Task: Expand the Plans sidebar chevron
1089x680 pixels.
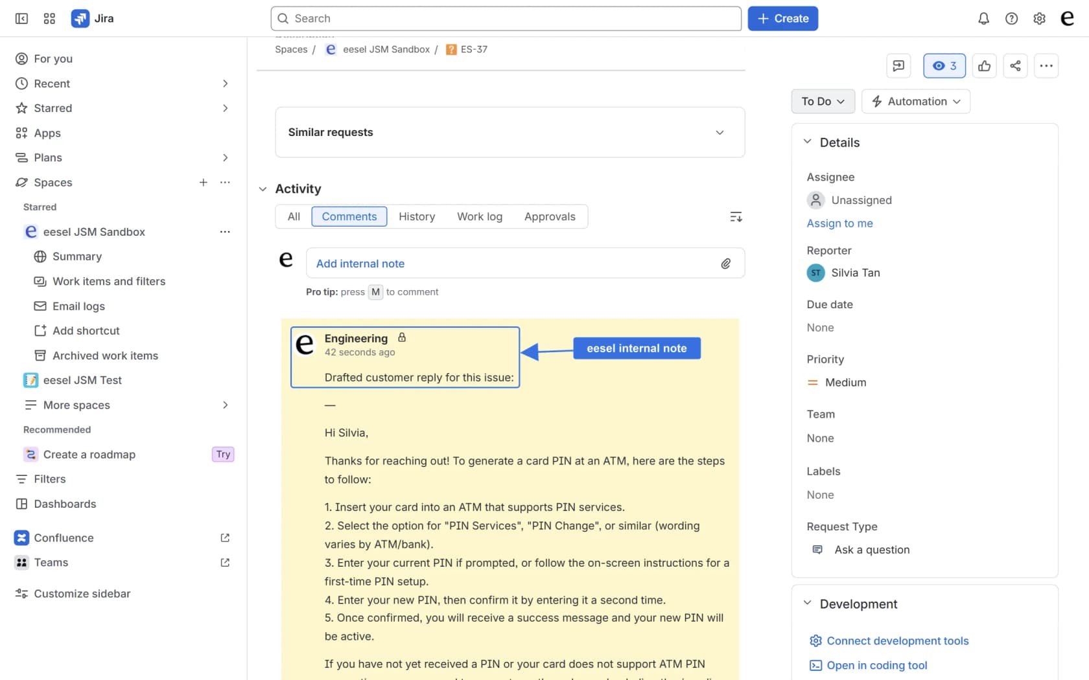Action: [x=225, y=157]
